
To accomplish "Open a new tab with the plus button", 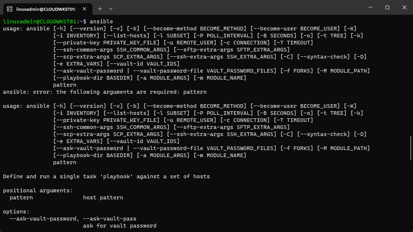I will coord(100,8).
